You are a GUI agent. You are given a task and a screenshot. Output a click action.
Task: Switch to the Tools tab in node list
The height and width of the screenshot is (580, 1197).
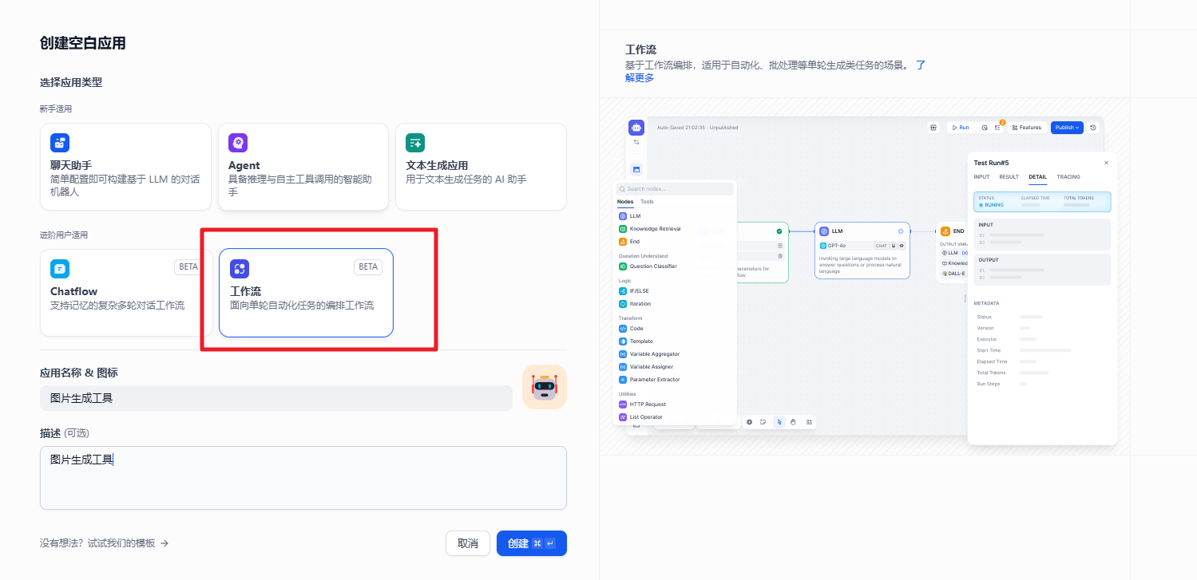[x=647, y=202]
